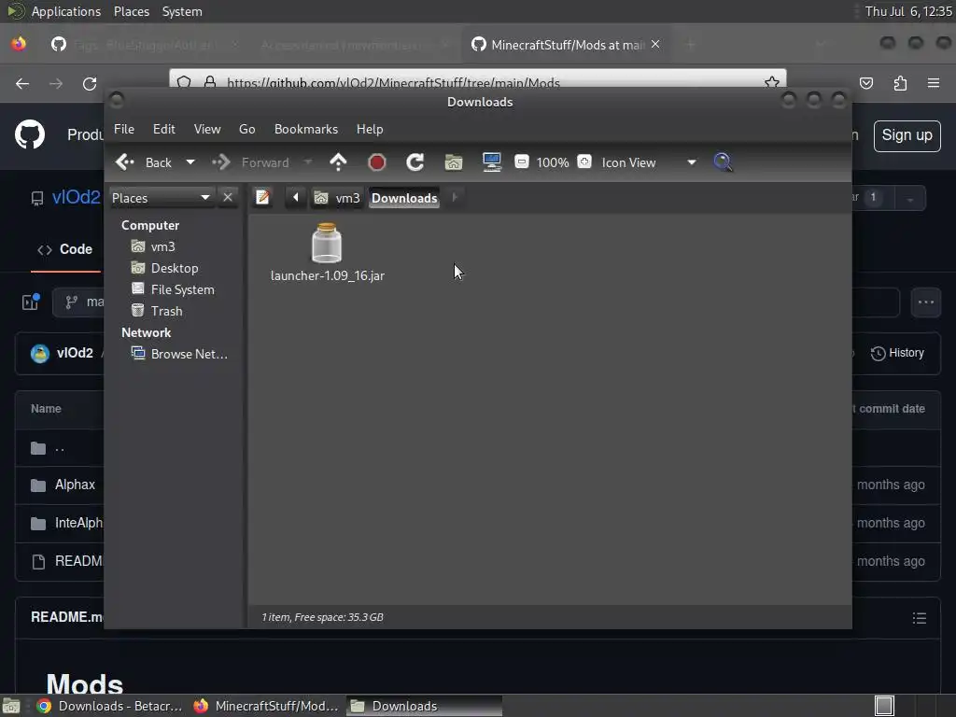Click the red Stop loading icon

[x=377, y=162]
